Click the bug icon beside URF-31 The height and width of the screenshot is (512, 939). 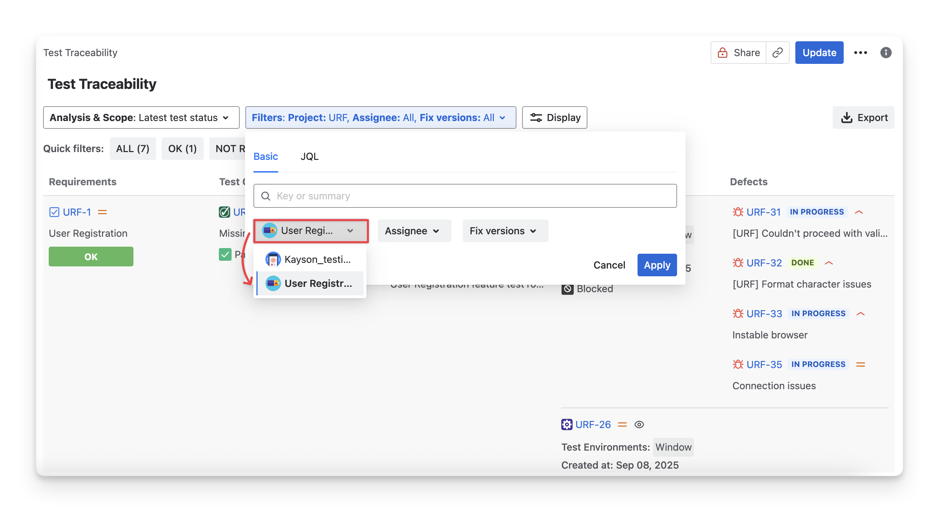pyautogui.click(x=738, y=212)
